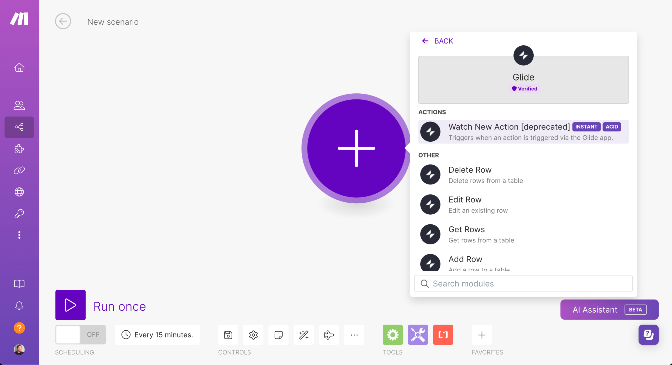The height and width of the screenshot is (365, 672).
Task: Click the Auto-align magic wand icon
Action: tap(304, 335)
